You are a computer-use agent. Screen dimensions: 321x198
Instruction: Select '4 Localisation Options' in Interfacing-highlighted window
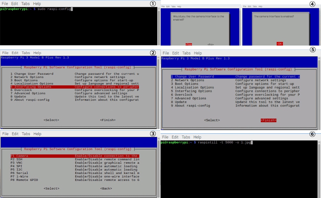(x=75, y=83)
